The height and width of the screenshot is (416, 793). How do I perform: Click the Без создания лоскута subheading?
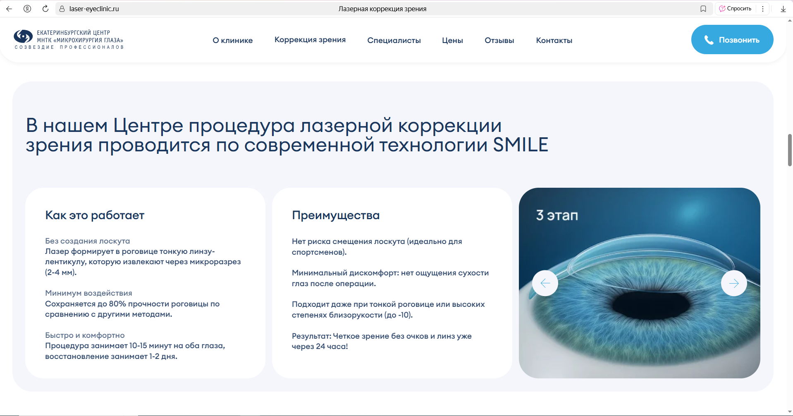[87, 241]
